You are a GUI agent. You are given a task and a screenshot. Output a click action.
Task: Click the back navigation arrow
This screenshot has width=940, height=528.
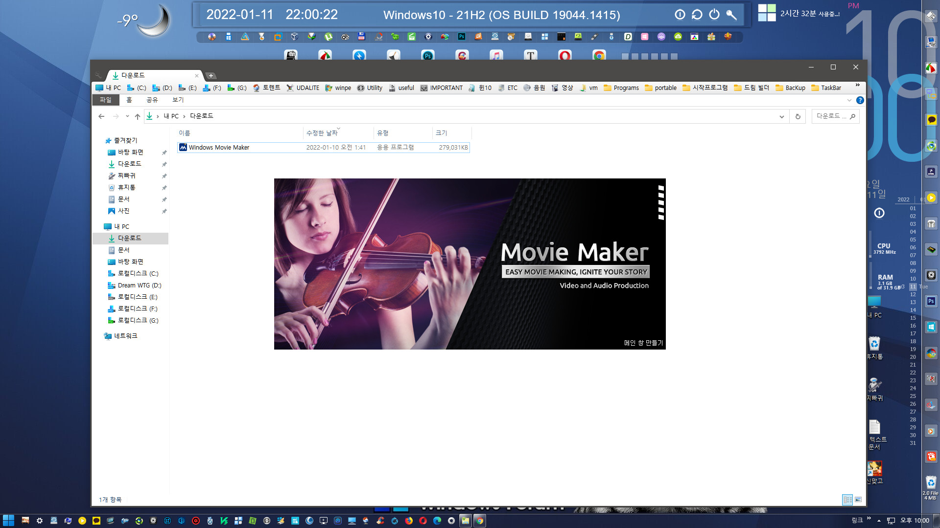(101, 116)
